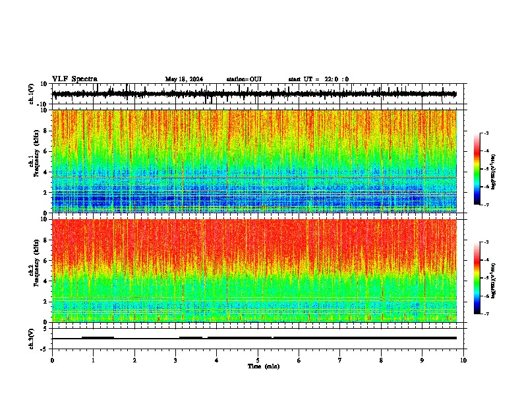Viewport: 522px width, 404px height.
Task: Click the ch.3(V) axis label
Action: (32, 339)
